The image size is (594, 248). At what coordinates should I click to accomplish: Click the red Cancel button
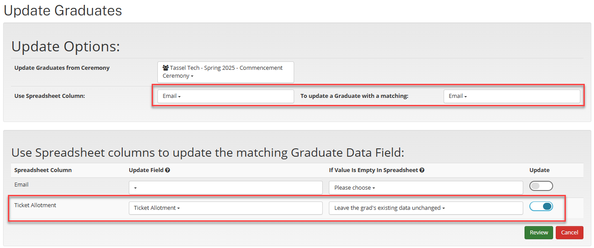[569, 233]
